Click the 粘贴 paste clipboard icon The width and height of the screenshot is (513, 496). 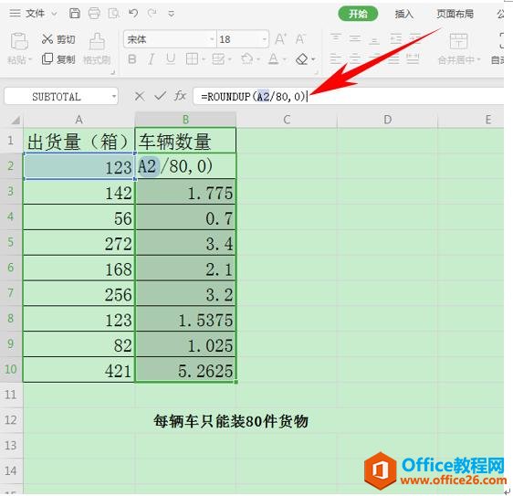(x=19, y=41)
